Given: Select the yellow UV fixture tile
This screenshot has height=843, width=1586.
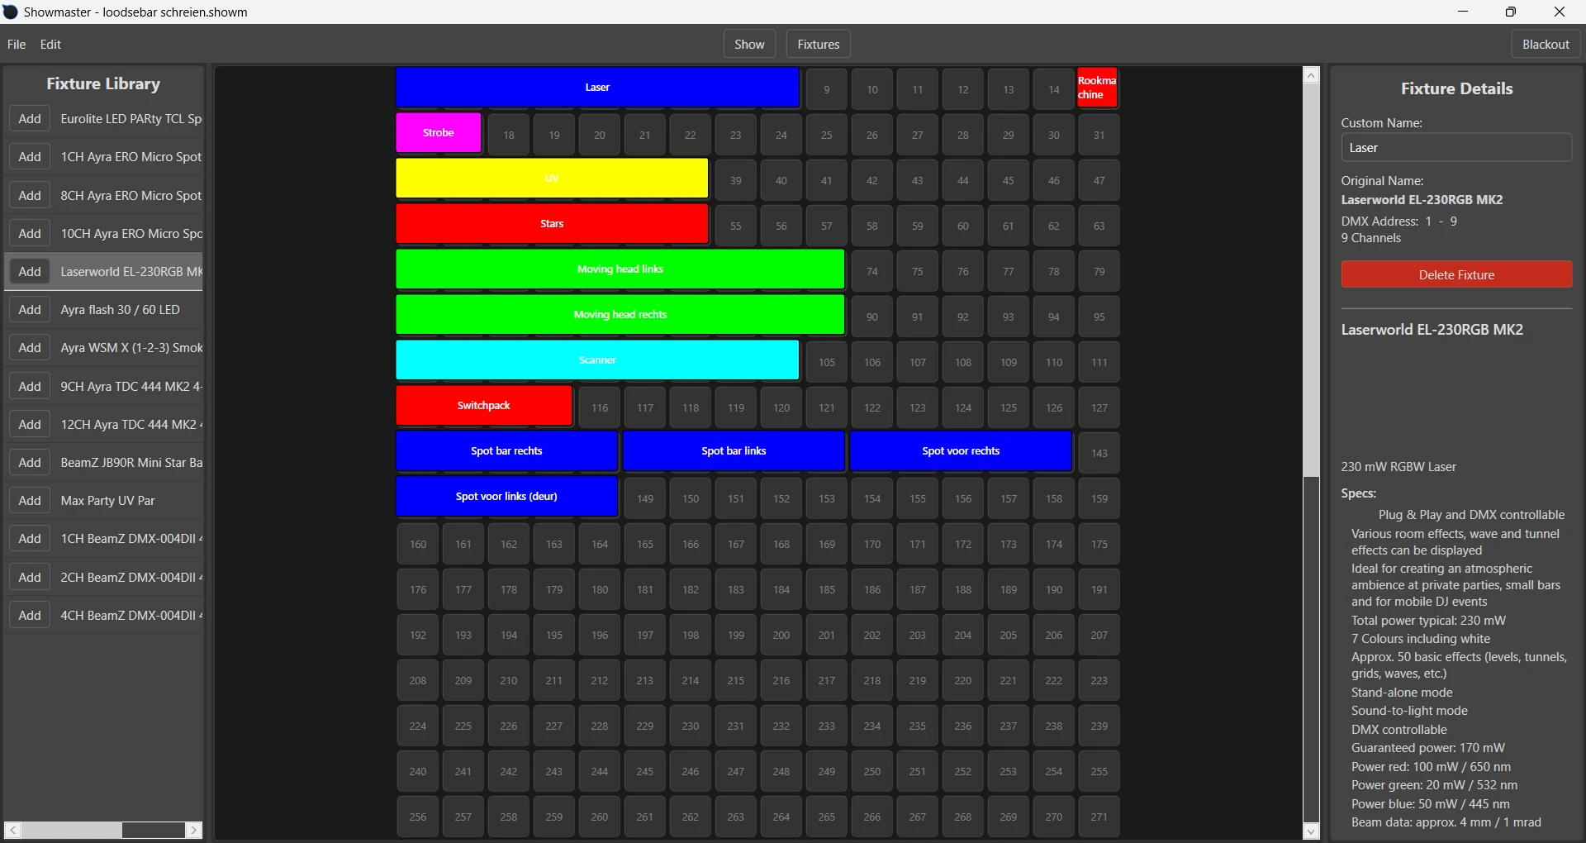Looking at the screenshot, I should (x=552, y=178).
